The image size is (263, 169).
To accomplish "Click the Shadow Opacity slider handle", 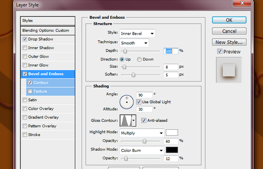I will click(x=126, y=158).
